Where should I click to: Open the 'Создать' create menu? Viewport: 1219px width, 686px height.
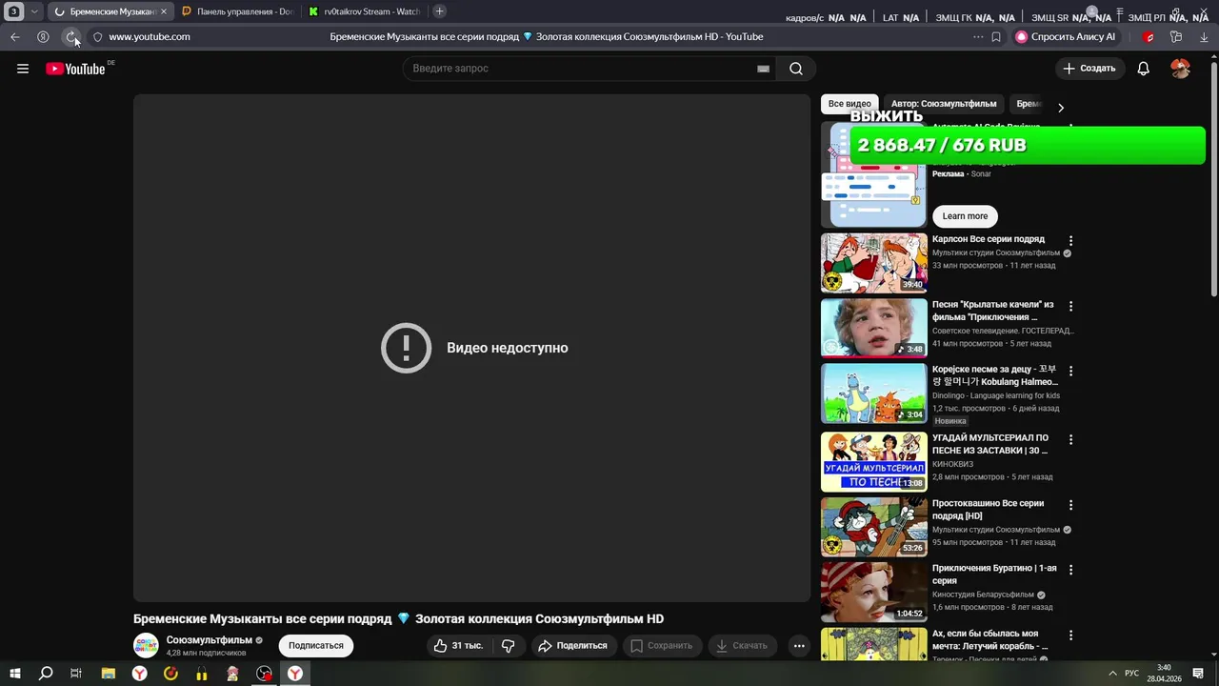pyautogui.click(x=1089, y=69)
